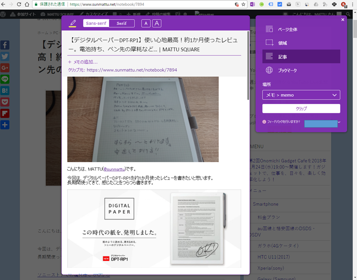Viewport: 357px width, 280px height.
Task: Click the preview pane scrollbar
Action: tap(248, 65)
